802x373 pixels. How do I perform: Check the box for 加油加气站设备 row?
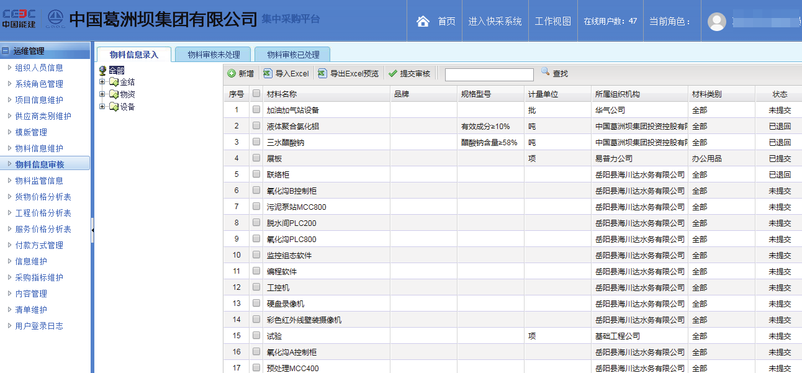point(256,110)
